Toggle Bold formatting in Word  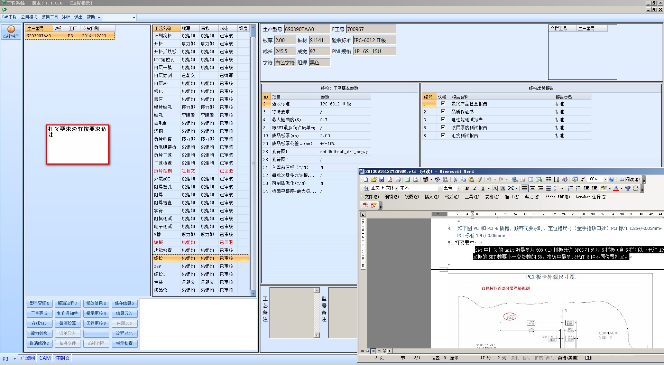[x=467, y=188]
